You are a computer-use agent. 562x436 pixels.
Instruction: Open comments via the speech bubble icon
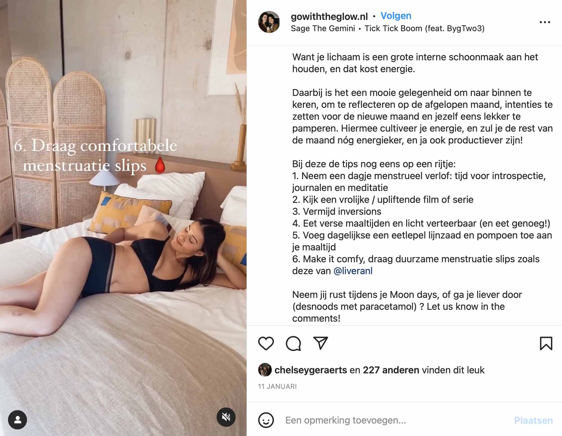click(x=293, y=343)
